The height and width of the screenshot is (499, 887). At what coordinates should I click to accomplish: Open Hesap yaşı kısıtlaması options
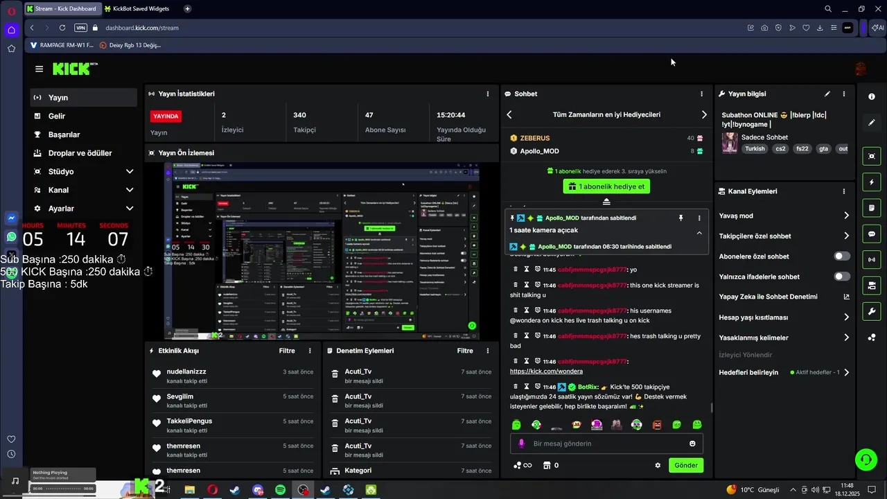(846, 317)
